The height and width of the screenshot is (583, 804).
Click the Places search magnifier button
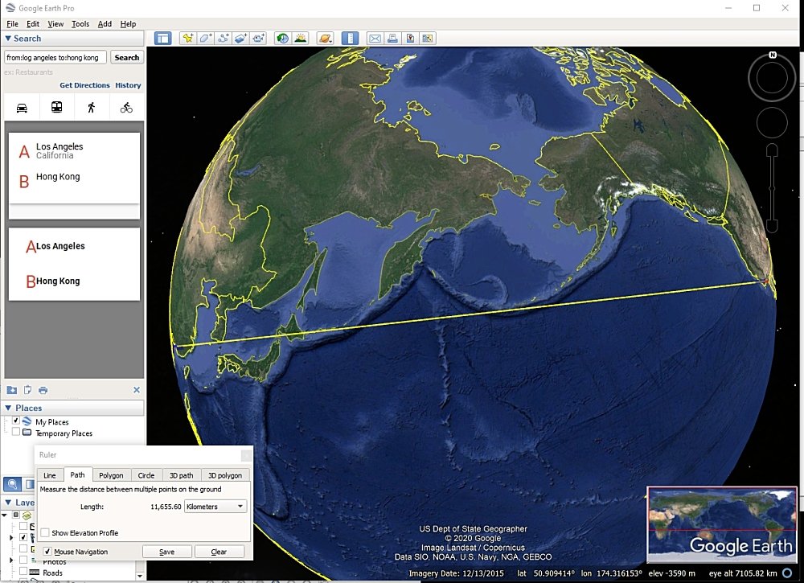(x=12, y=484)
